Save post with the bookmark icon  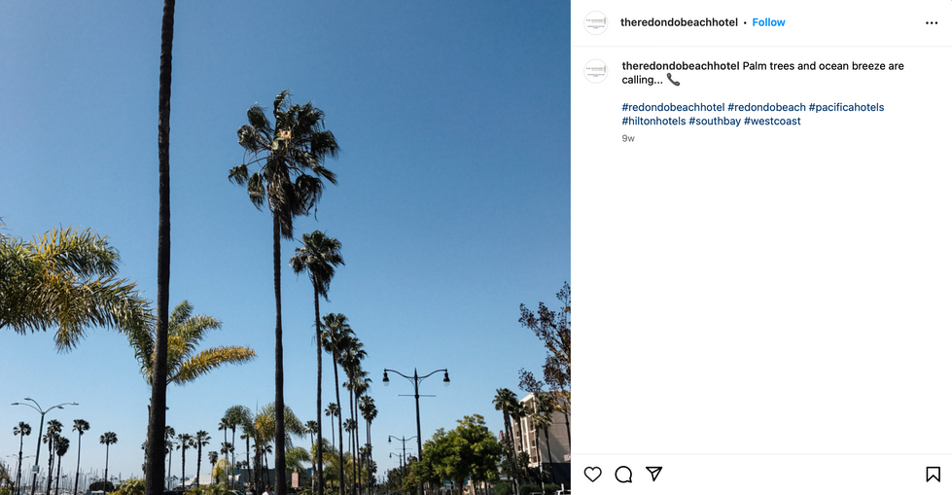934,475
